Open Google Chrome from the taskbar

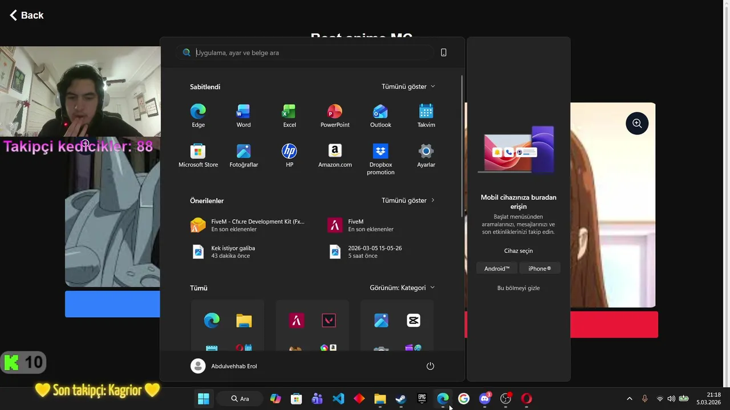click(x=464, y=399)
